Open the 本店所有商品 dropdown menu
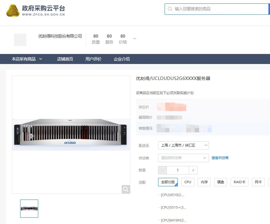Image resolution: width=270 pixels, height=224 pixels. (27, 59)
